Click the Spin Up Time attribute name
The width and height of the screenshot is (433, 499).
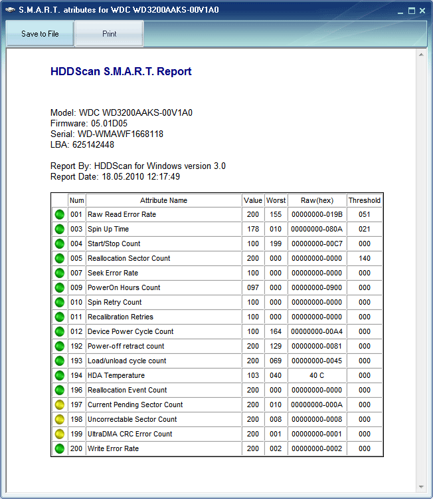tap(108, 229)
